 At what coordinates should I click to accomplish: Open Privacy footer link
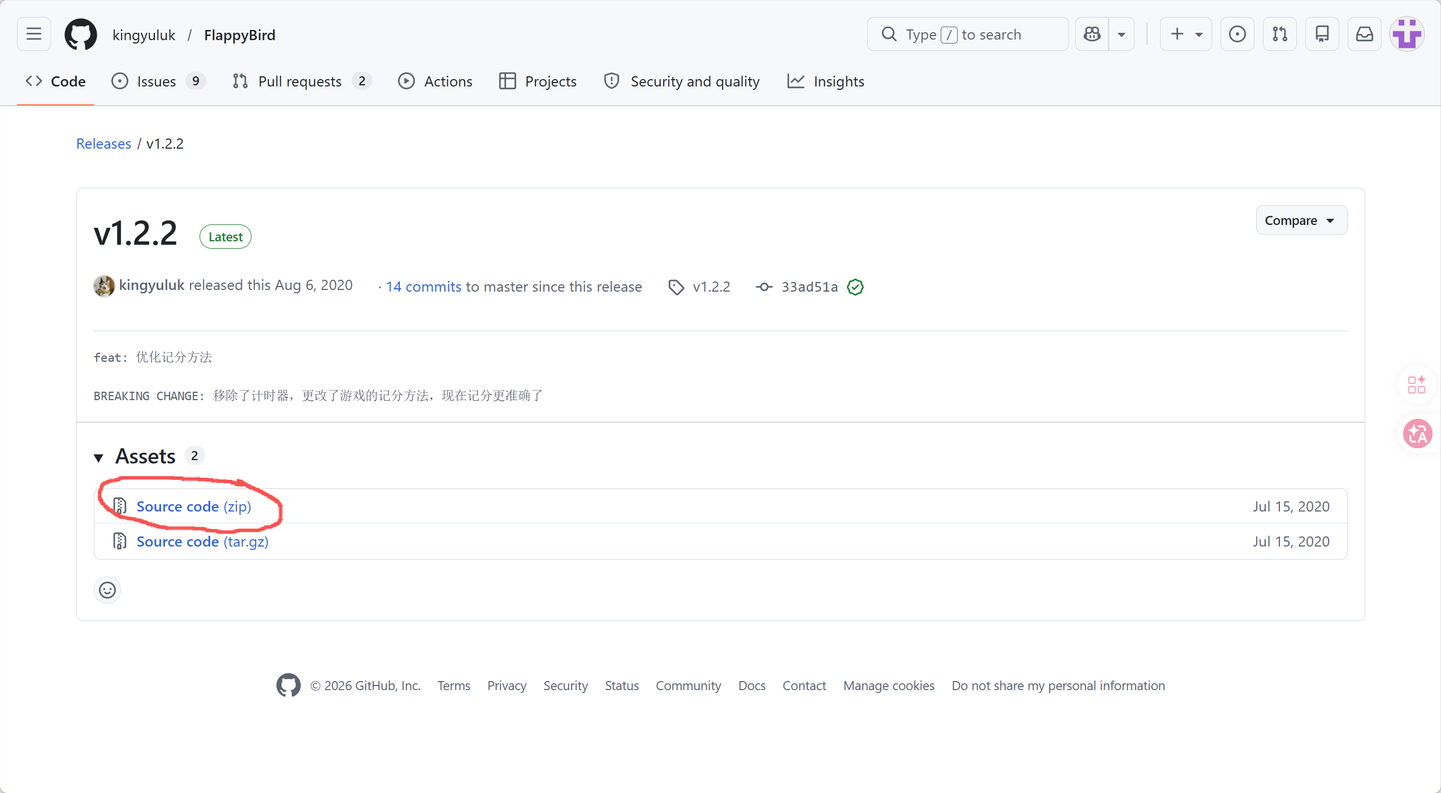(x=507, y=686)
